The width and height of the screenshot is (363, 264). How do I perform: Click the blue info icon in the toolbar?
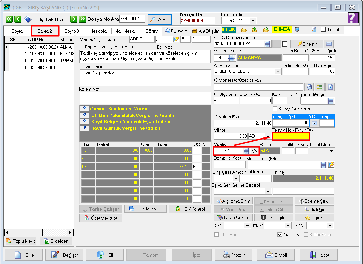(28, 19)
